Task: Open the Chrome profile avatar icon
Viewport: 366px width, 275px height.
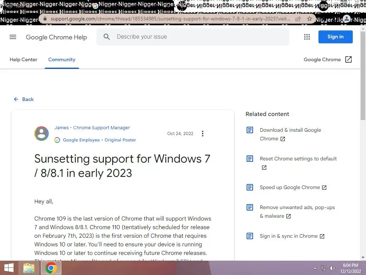Action: point(347,19)
